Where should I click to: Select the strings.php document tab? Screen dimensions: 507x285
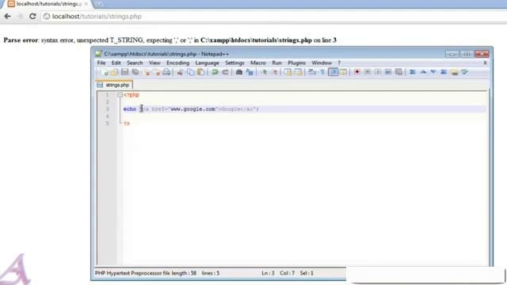point(114,85)
